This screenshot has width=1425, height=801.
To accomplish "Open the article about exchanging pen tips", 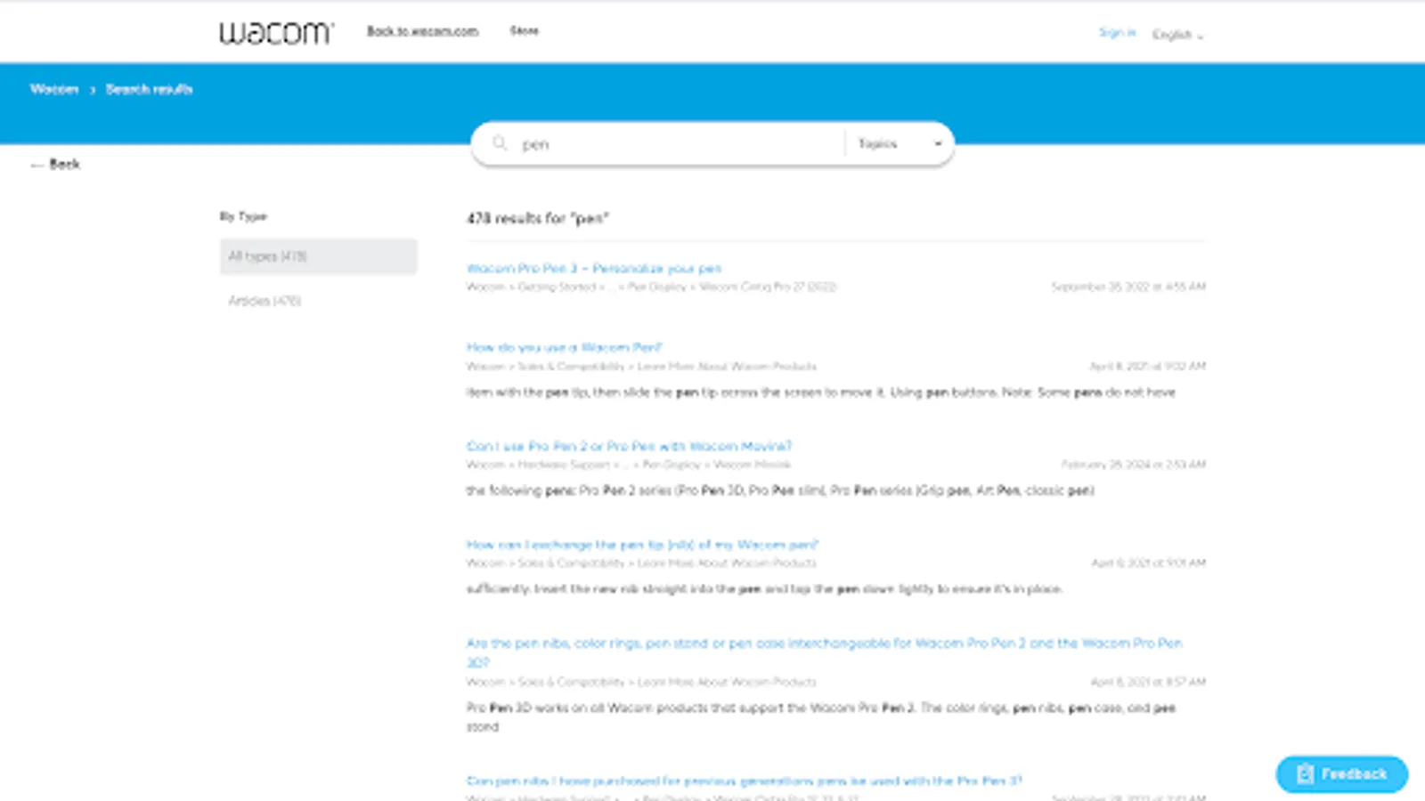I will pyautogui.click(x=643, y=544).
